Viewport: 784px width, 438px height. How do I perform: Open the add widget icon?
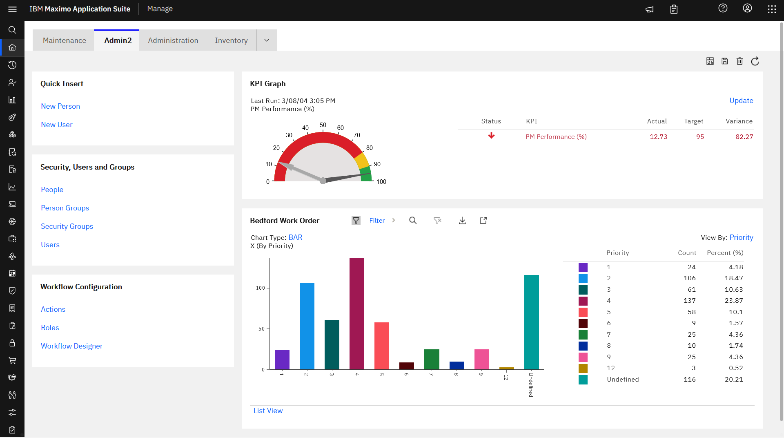point(710,61)
